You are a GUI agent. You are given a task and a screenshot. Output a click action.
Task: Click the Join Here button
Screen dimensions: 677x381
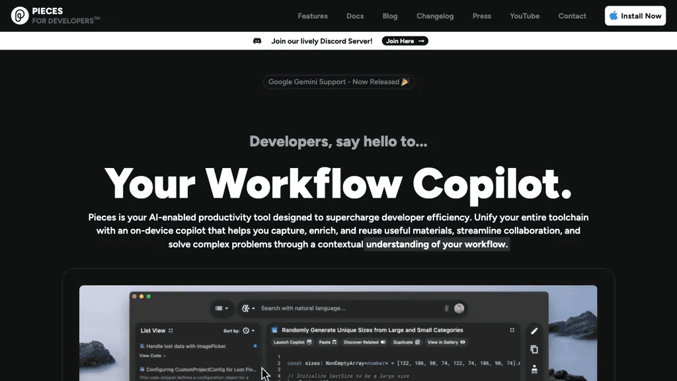click(405, 41)
